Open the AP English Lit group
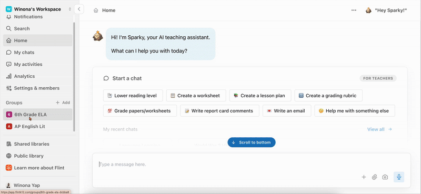The height and width of the screenshot is (194, 421). click(37, 126)
